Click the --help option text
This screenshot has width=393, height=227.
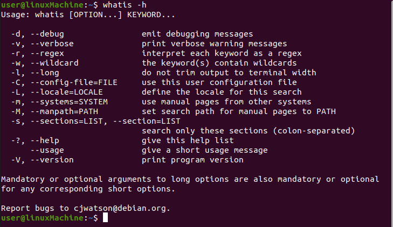tap(45, 140)
